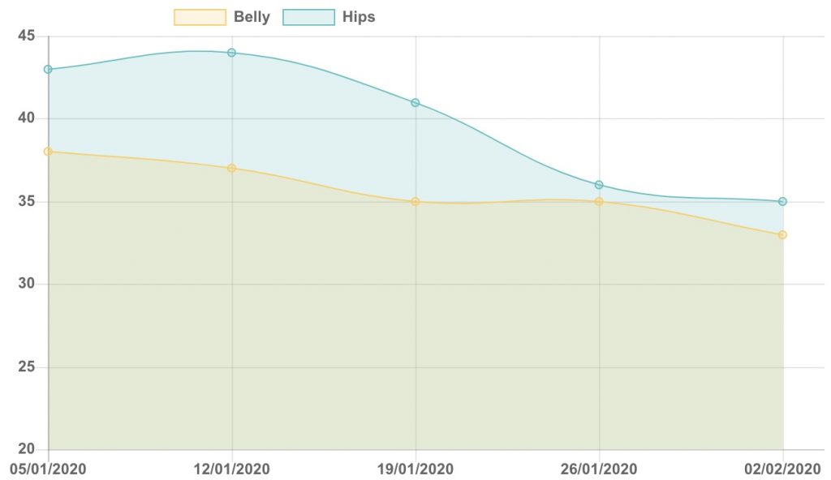The height and width of the screenshot is (480, 831).
Task: Select the Belly data point on 05/01/2020
Action: pyautogui.click(x=48, y=152)
